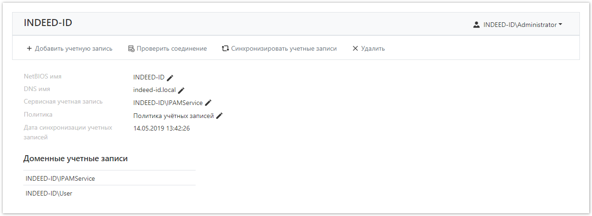Click the plus icon before Добавить учетную запись
592x216 pixels.
tap(29, 48)
